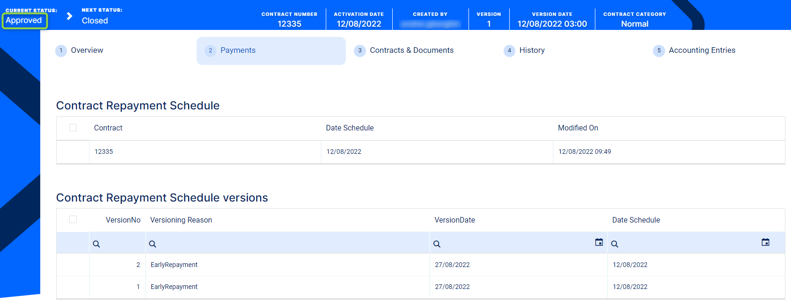The image size is (791, 303).
Task: Click the Approved current status badge
Action: click(24, 21)
